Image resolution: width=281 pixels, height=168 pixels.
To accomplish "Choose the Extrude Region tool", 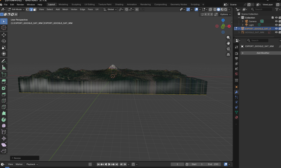I will click(x=4, y=82).
